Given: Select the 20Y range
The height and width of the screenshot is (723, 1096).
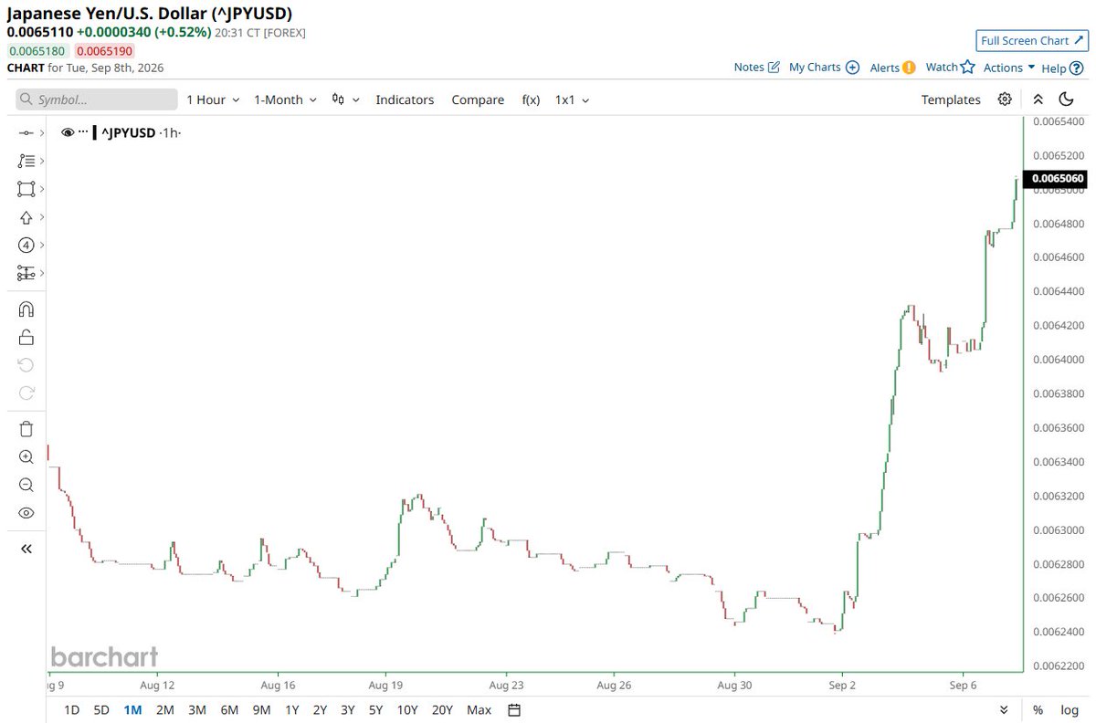Looking at the screenshot, I should click(x=442, y=709).
